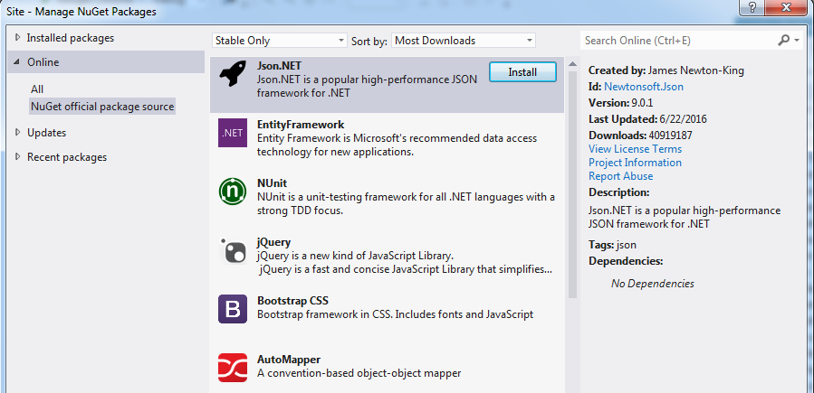Screen dimensions: 814x393
Task: Click the 'No Dependencies' text
Action: click(653, 283)
